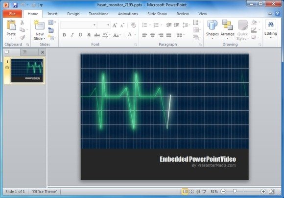The width and height of the screenshot is (284, 198).
Task: Expand Paste options arrow
Action: pos(11,38)
